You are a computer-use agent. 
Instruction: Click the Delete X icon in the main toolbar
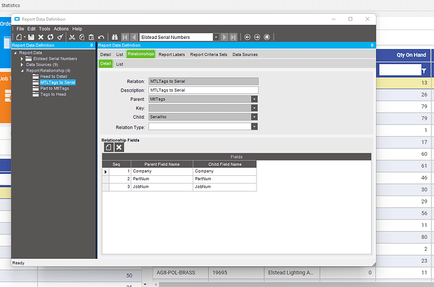pos(41,37)
